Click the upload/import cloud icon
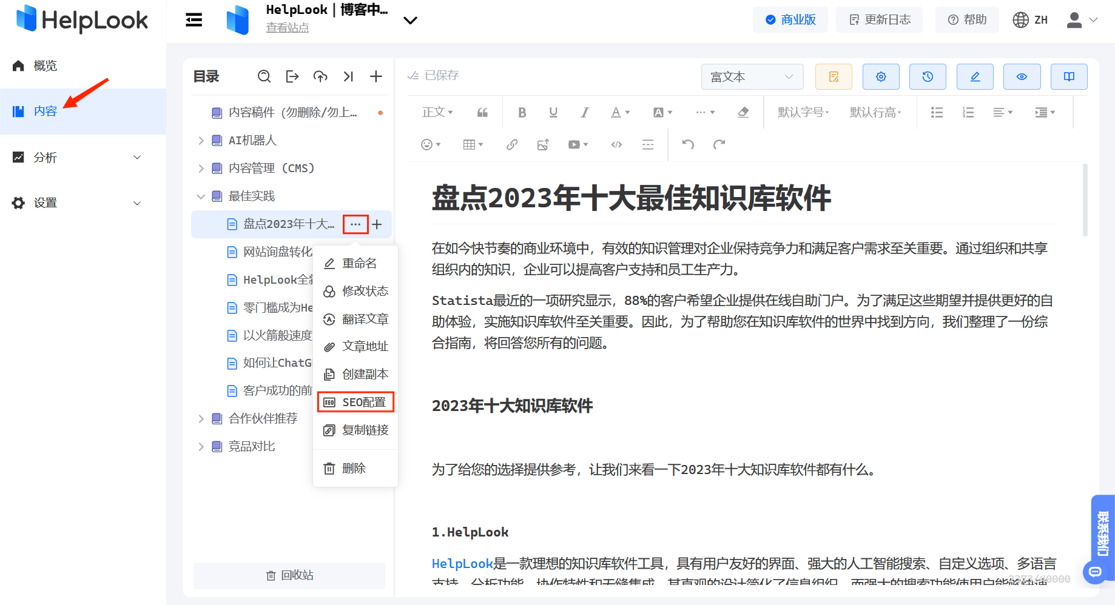This screenshot has width=1115, height=605. tap(320, 76)
